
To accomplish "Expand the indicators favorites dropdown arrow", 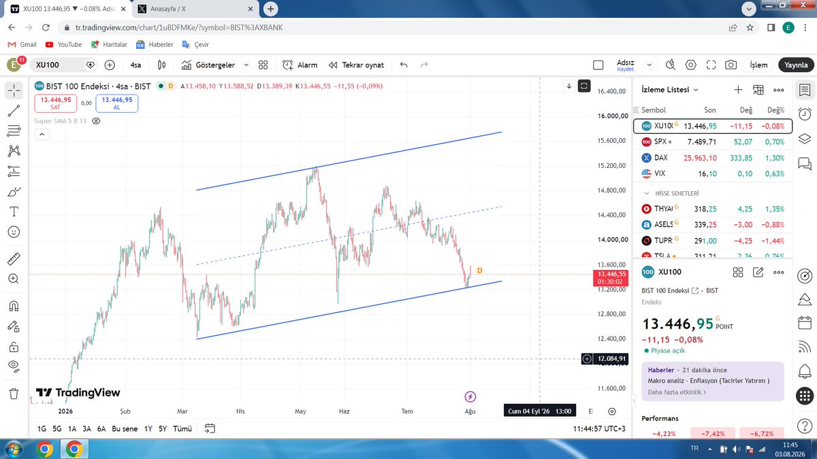I will coord(246,65).
